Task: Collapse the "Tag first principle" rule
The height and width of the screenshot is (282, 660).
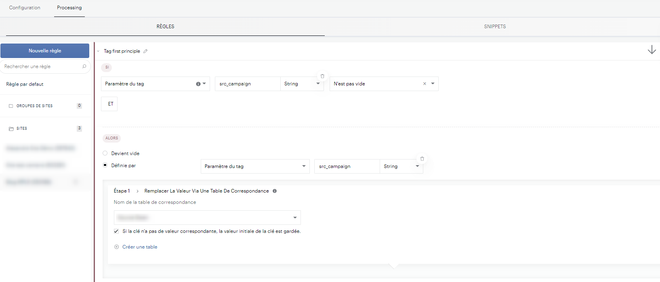Action: click(x=98, y=51)
